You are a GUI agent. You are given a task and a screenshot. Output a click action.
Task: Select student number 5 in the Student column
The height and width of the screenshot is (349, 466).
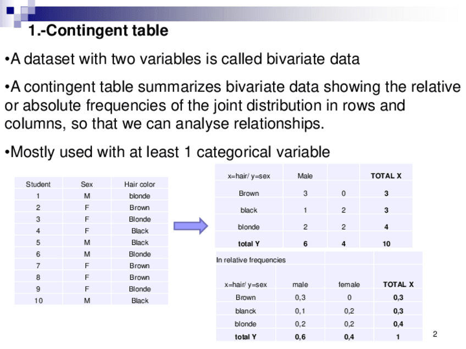[x=38, y=243]
